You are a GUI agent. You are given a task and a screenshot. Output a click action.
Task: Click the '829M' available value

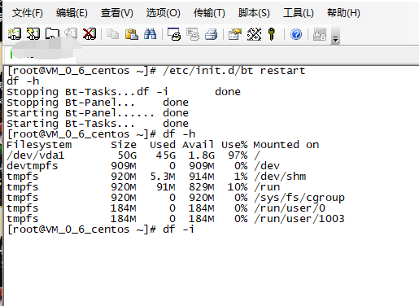(202, 187)
